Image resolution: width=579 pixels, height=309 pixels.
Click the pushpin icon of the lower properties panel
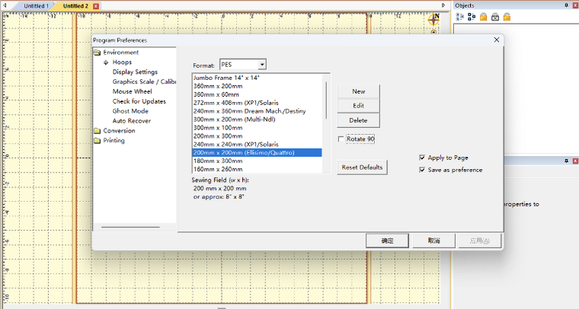[x=567, y=161]
